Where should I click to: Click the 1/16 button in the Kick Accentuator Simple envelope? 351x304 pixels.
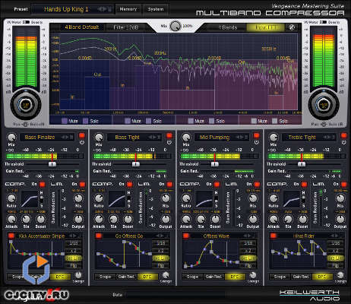coord(73,243)
